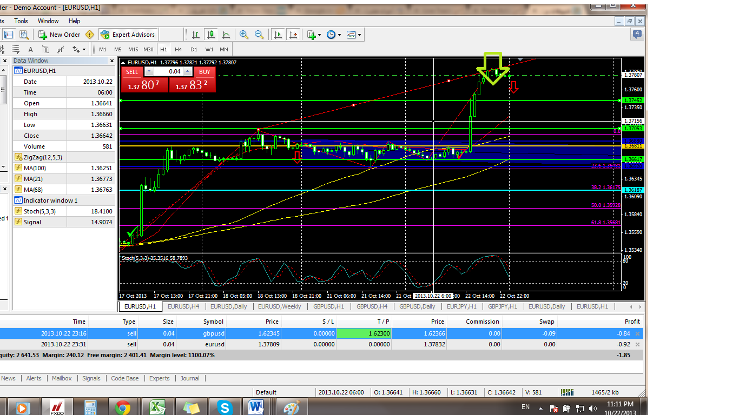
Task: Open the EURUSD,Daily chart tab
Action: [x=228, y=306]
